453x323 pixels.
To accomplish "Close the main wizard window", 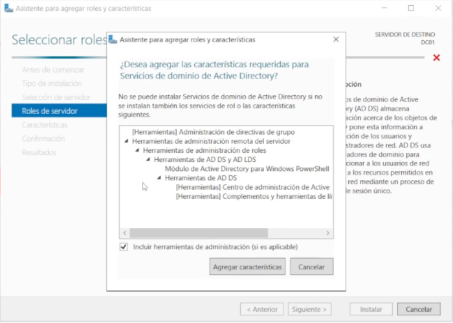I will pyautogui.click(x=438, y=8).
